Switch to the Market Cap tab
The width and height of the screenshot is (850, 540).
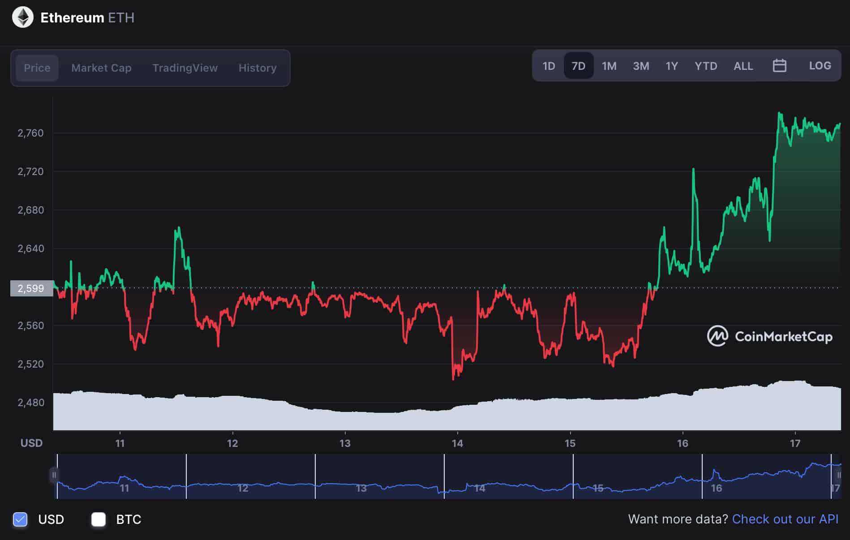101,68
